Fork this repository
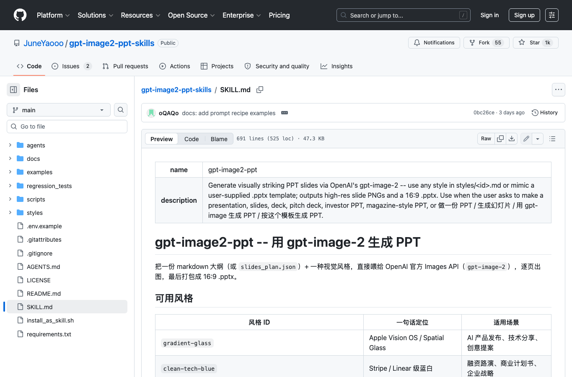The image size is (572, 377). pyautogui.click(x=486, y=43)
